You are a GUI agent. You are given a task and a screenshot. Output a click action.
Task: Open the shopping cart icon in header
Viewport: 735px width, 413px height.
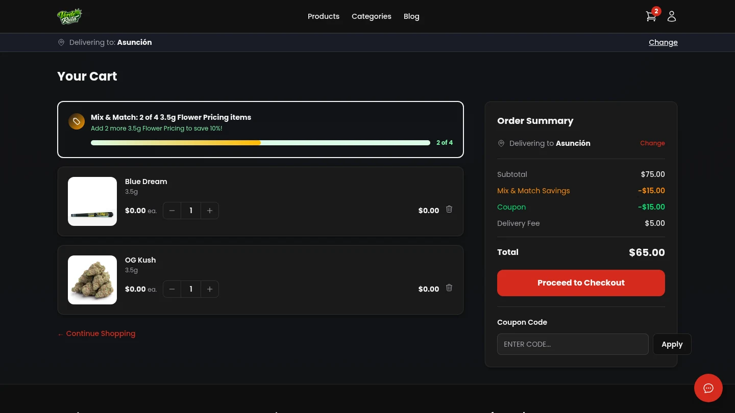(x=651, y=16)
